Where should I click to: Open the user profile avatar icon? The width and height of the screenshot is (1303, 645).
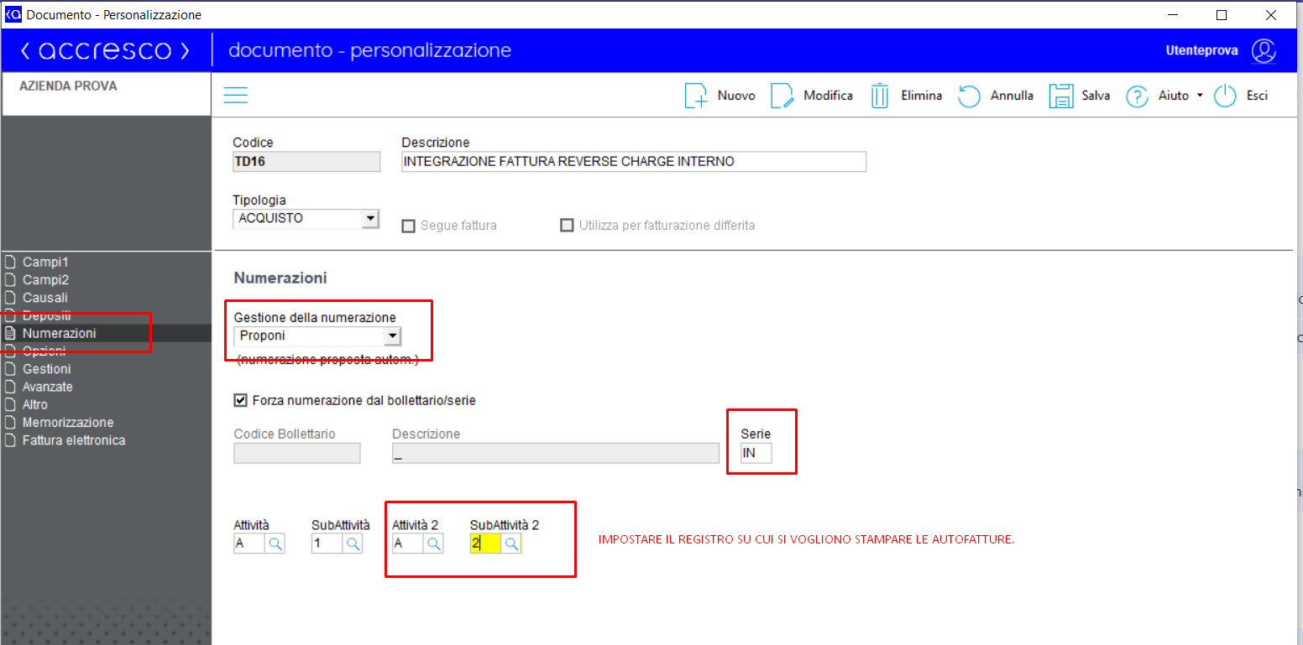1264,50
